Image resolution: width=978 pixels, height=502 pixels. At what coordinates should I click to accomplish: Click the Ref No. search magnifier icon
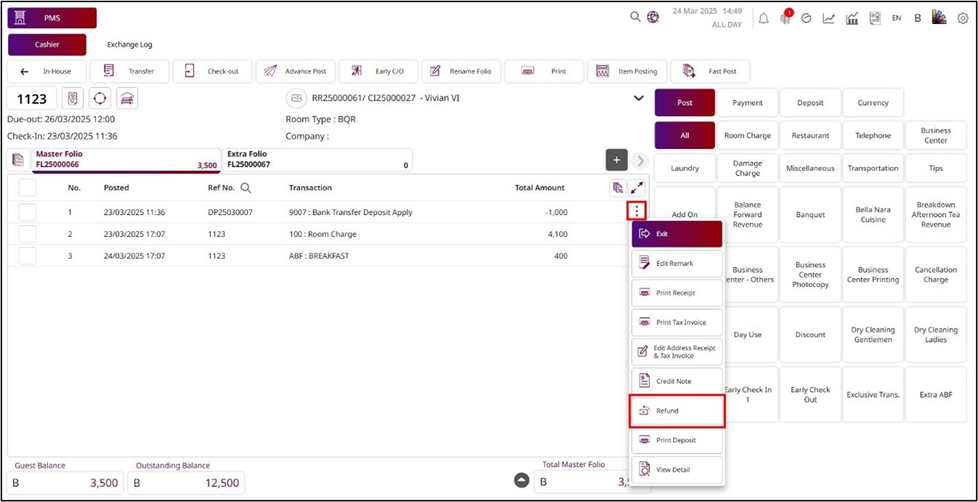pos(246,188)
